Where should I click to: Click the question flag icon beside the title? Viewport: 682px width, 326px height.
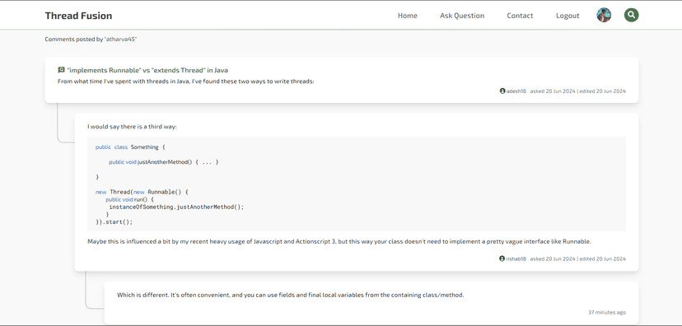click(61, 70)
